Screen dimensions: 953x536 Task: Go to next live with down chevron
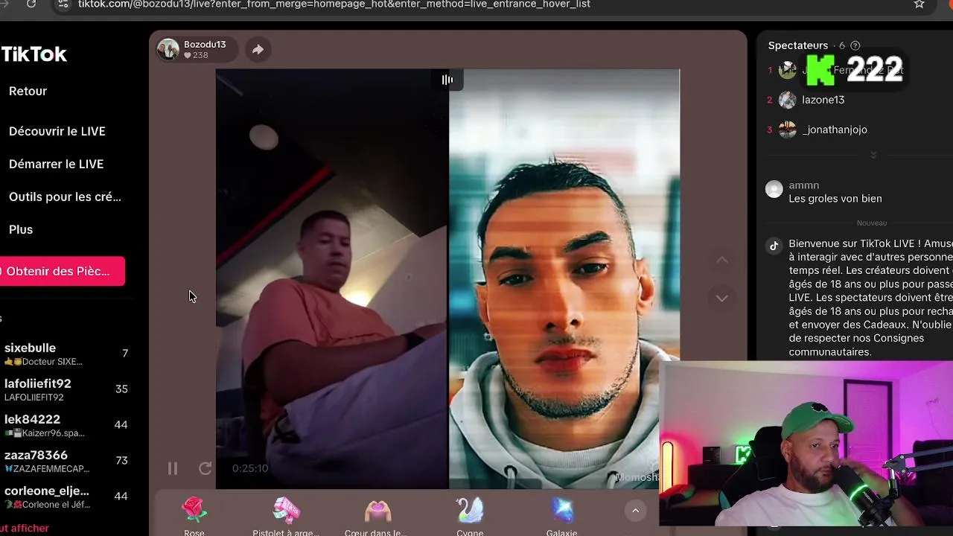coord(721,298)
